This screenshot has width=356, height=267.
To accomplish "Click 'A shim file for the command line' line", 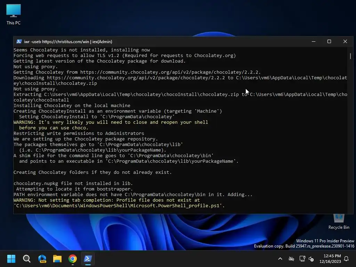I will 114,156.
